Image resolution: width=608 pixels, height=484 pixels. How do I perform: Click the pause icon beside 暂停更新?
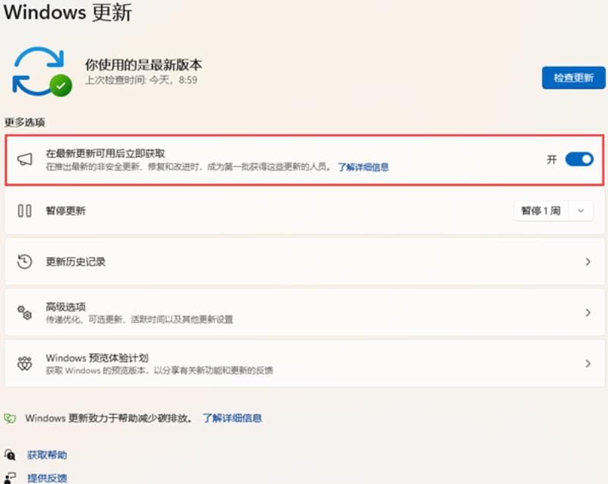[x=25, y=210]
